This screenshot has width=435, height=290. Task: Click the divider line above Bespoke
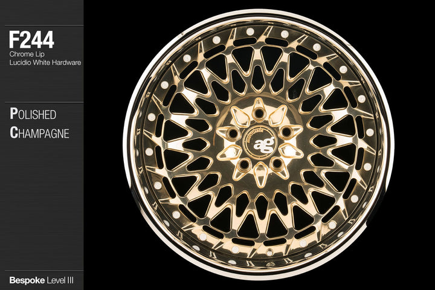(42, 271)
